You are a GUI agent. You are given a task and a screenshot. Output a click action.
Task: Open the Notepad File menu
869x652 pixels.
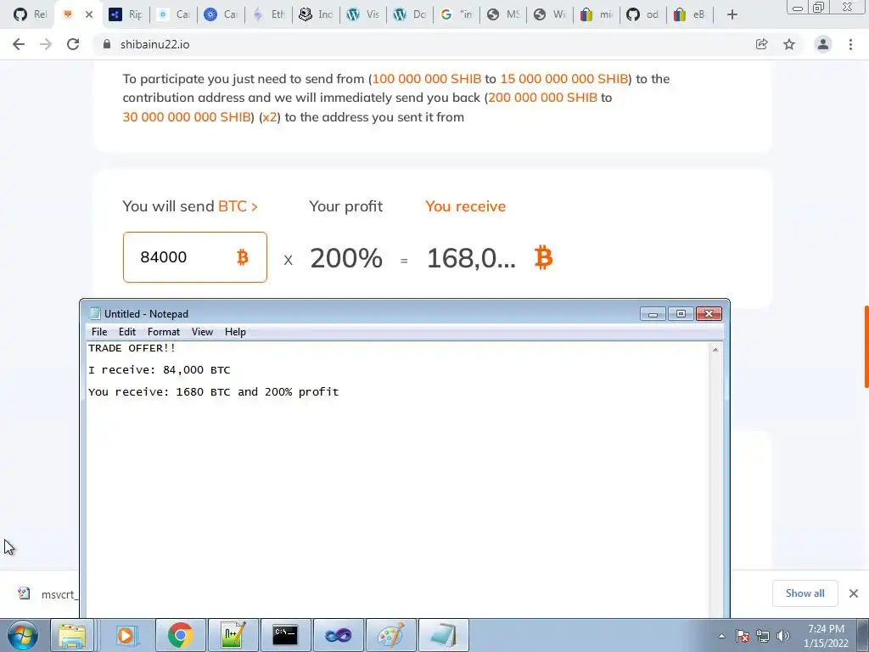tap(99, 332)
